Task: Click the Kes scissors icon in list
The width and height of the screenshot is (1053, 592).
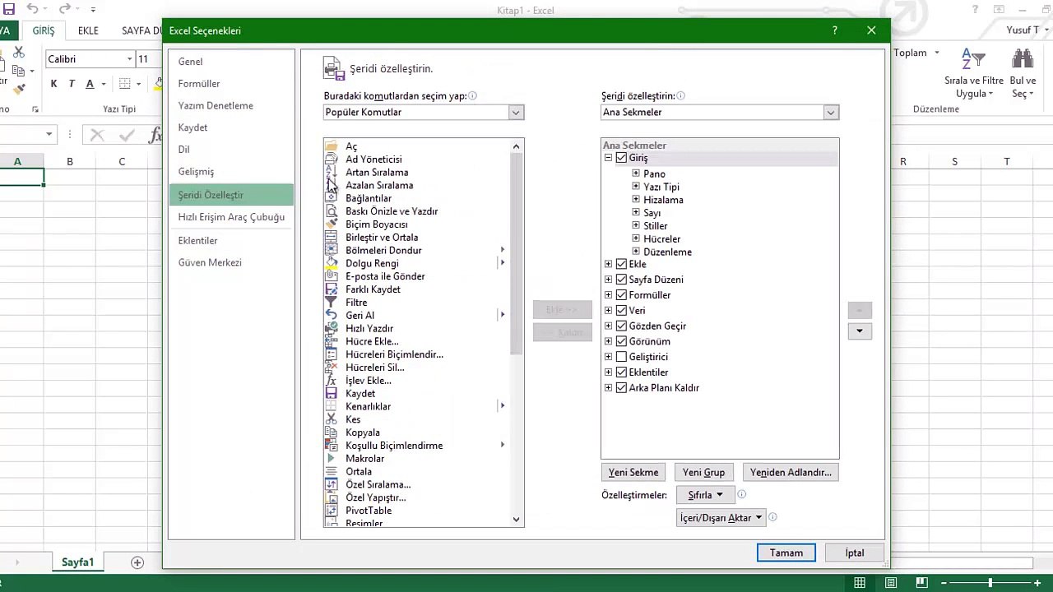Action: coord(332,419)
